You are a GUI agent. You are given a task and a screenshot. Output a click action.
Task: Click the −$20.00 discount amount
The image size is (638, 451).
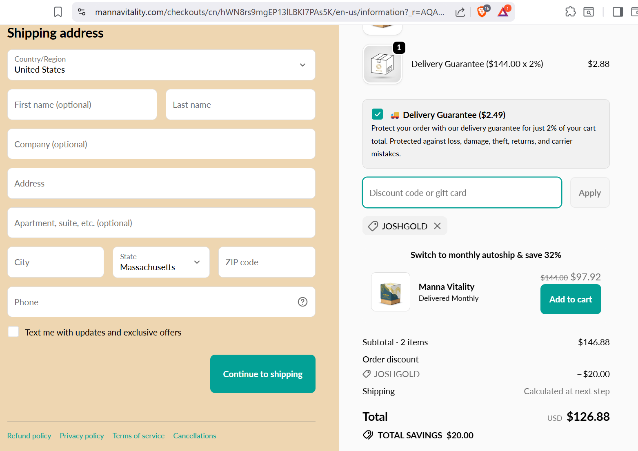click(593, 374)
